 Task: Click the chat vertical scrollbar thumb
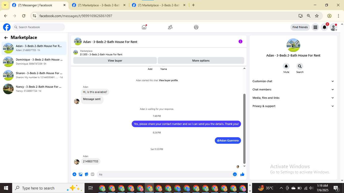click(244, 129)
